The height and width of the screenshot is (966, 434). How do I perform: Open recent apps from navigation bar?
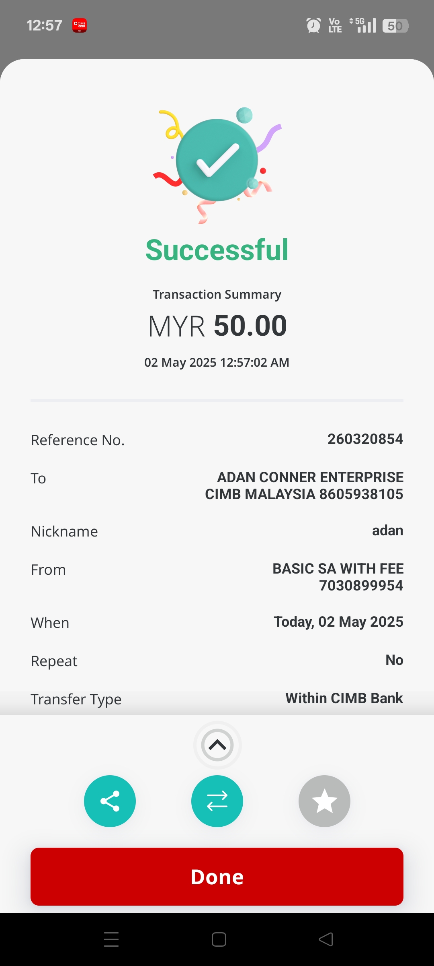111,939
